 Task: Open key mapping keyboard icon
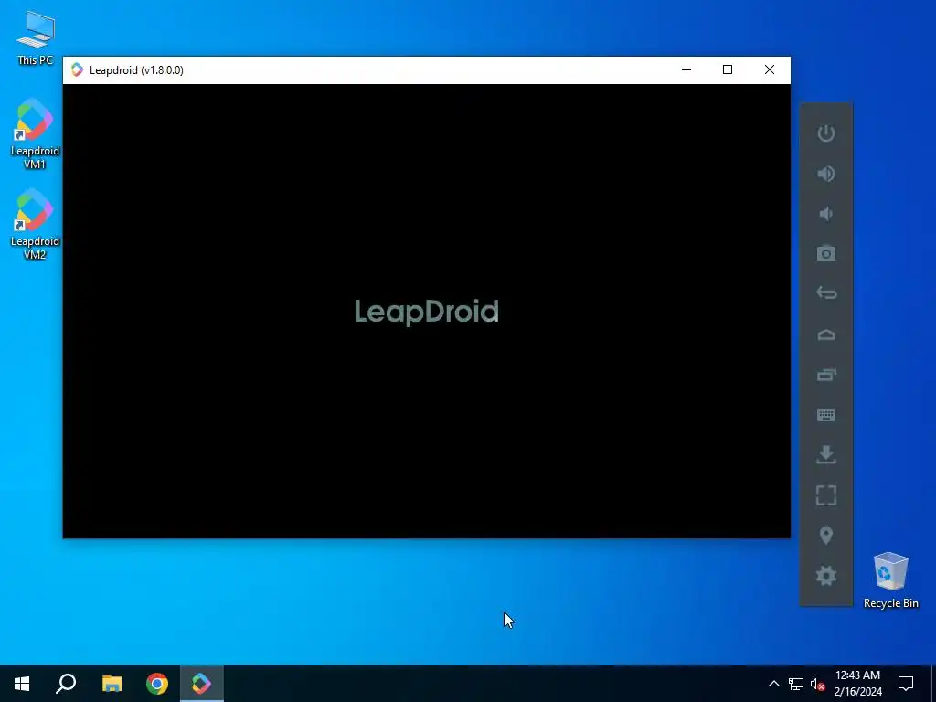[826, 415]
